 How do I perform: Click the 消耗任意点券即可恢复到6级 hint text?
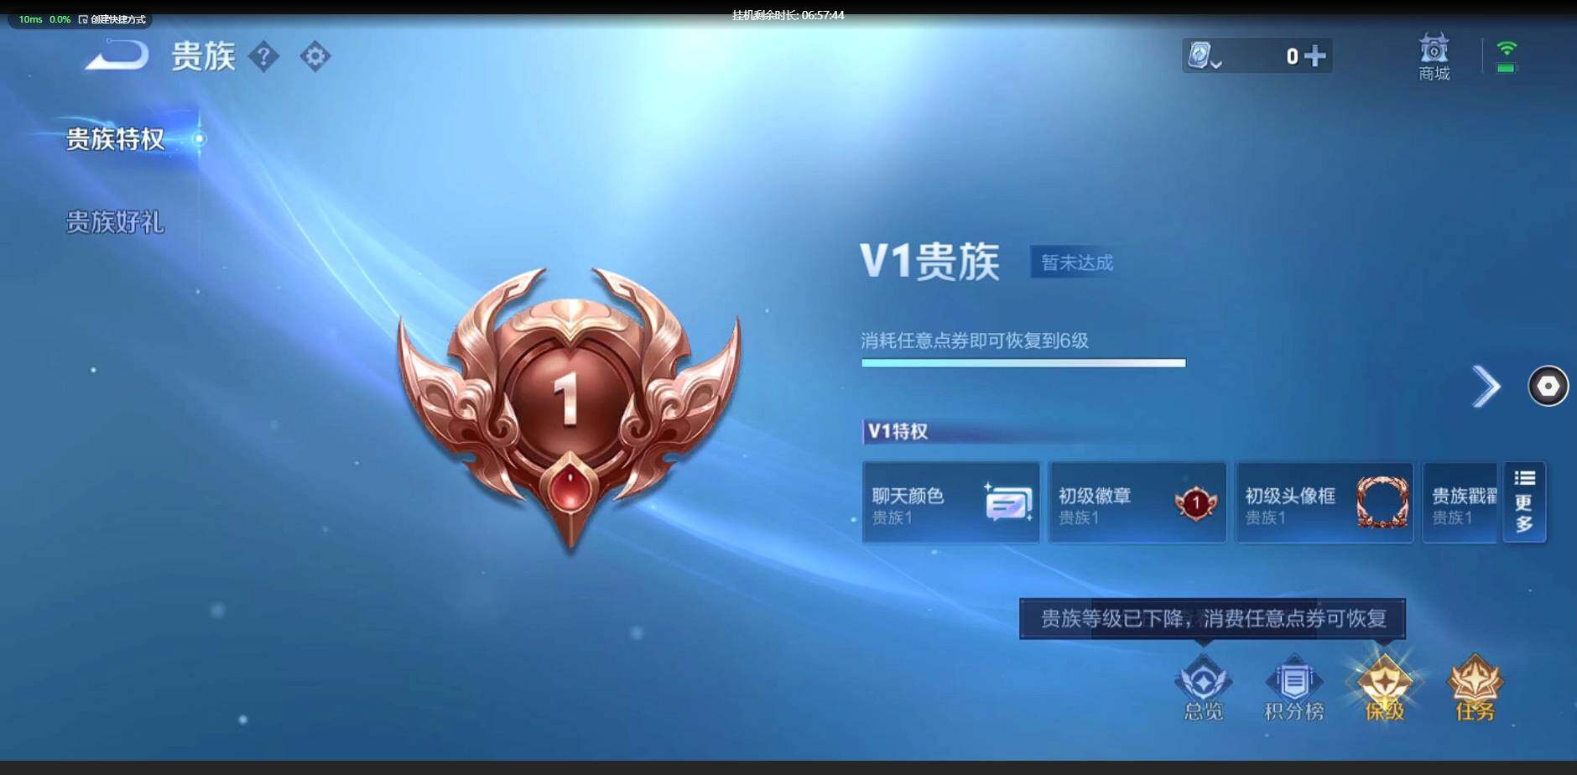975,341
